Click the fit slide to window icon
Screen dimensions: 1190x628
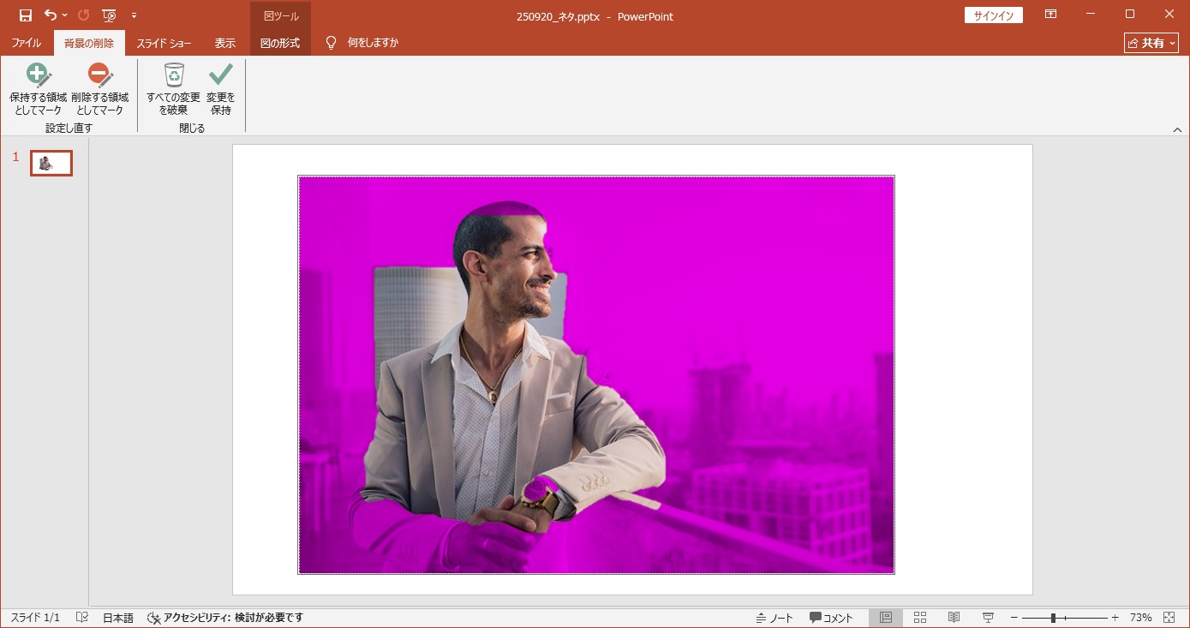(x=1169, y=618)
